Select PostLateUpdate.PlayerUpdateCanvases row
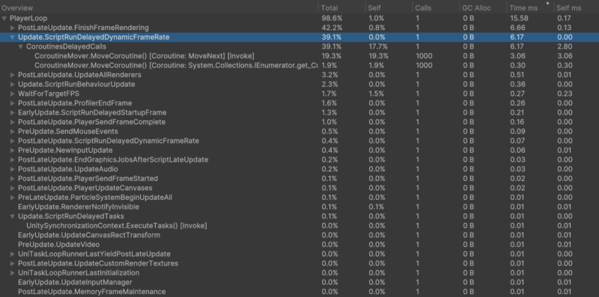 coord(299,188)
